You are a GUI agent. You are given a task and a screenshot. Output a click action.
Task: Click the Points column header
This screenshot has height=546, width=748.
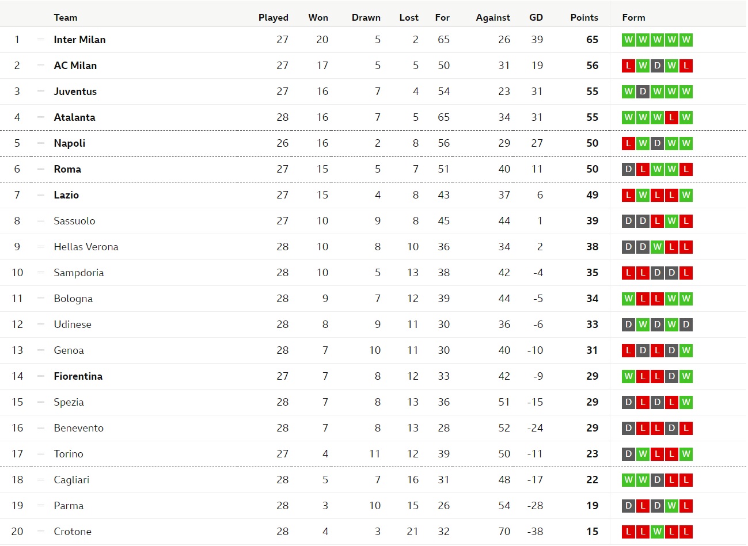[x=584, y=17]
